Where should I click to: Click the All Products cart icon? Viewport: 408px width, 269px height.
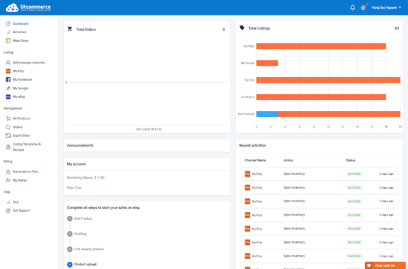pyautogui.click(x=8, y=119)
